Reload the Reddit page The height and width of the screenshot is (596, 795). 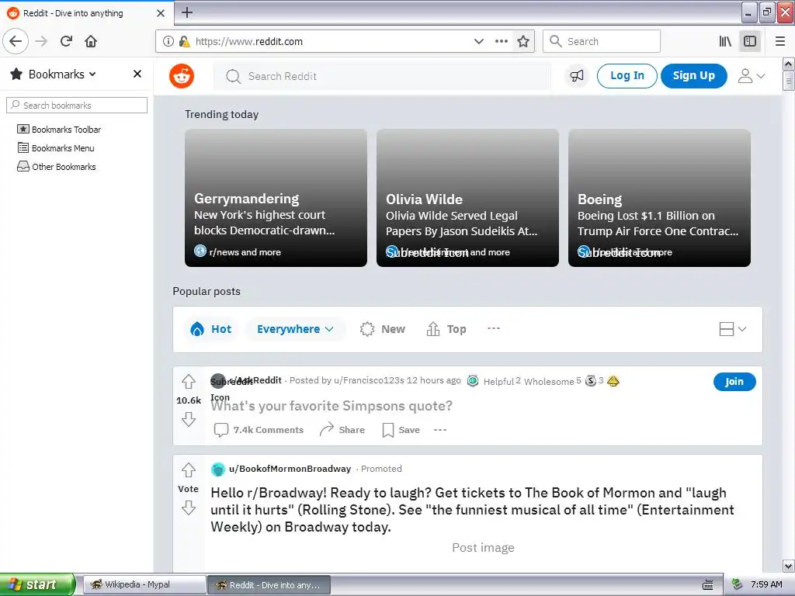[x=66, y=41]
